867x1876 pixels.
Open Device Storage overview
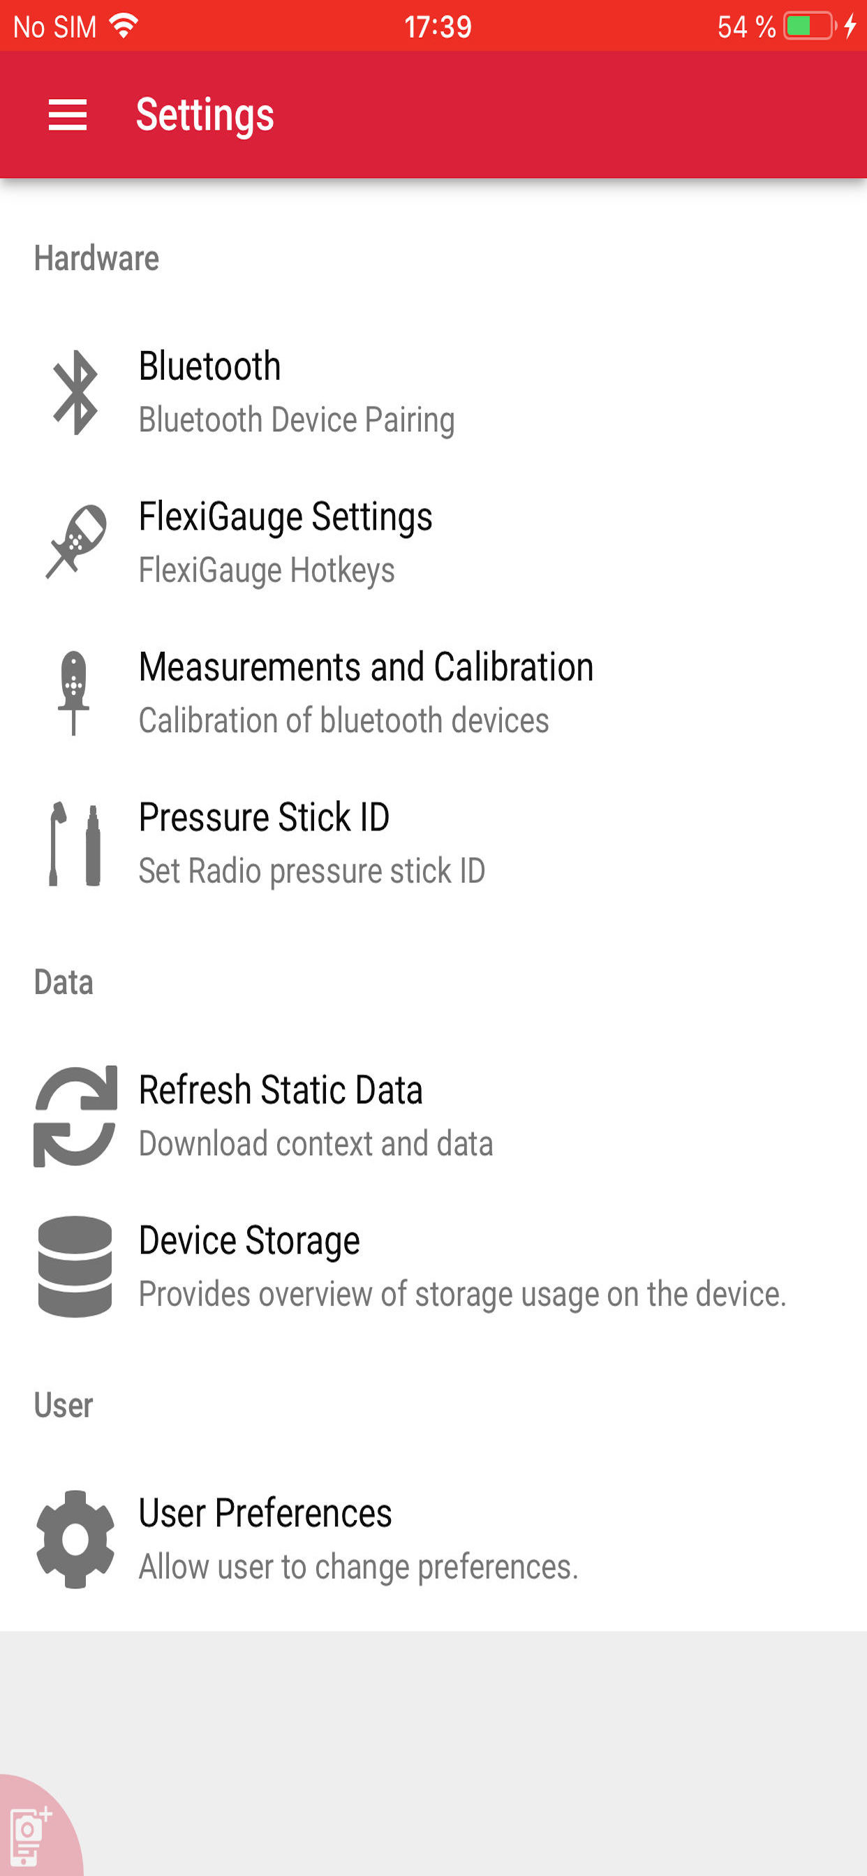coord(433,1267)
